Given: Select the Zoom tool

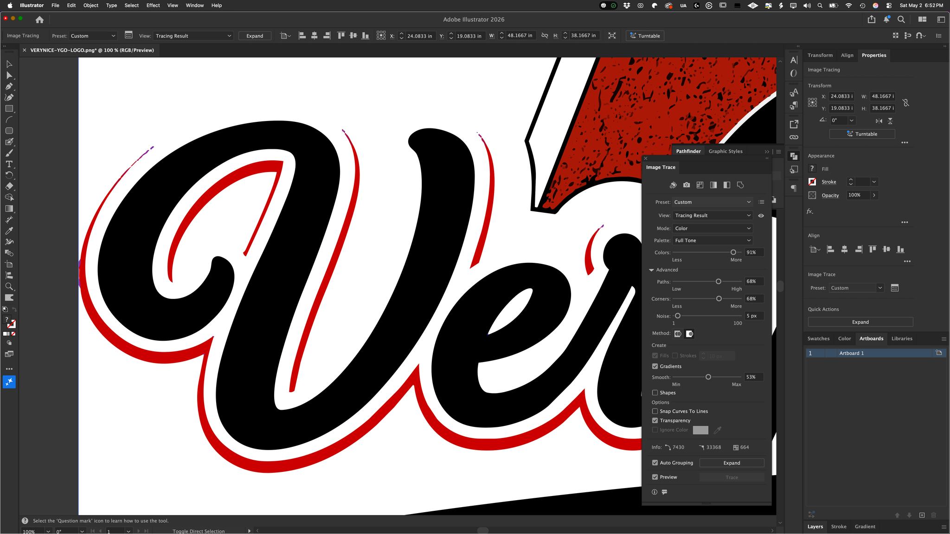Looking at the screenshot, I should click(x=9, y=286).
